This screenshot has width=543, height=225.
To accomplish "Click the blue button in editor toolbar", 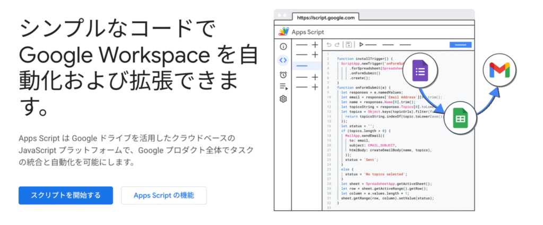I will click(460, 45).
